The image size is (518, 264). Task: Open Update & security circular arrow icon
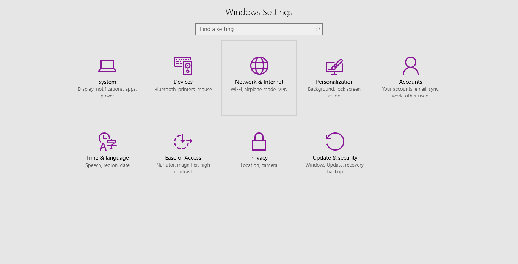(335, 141)
